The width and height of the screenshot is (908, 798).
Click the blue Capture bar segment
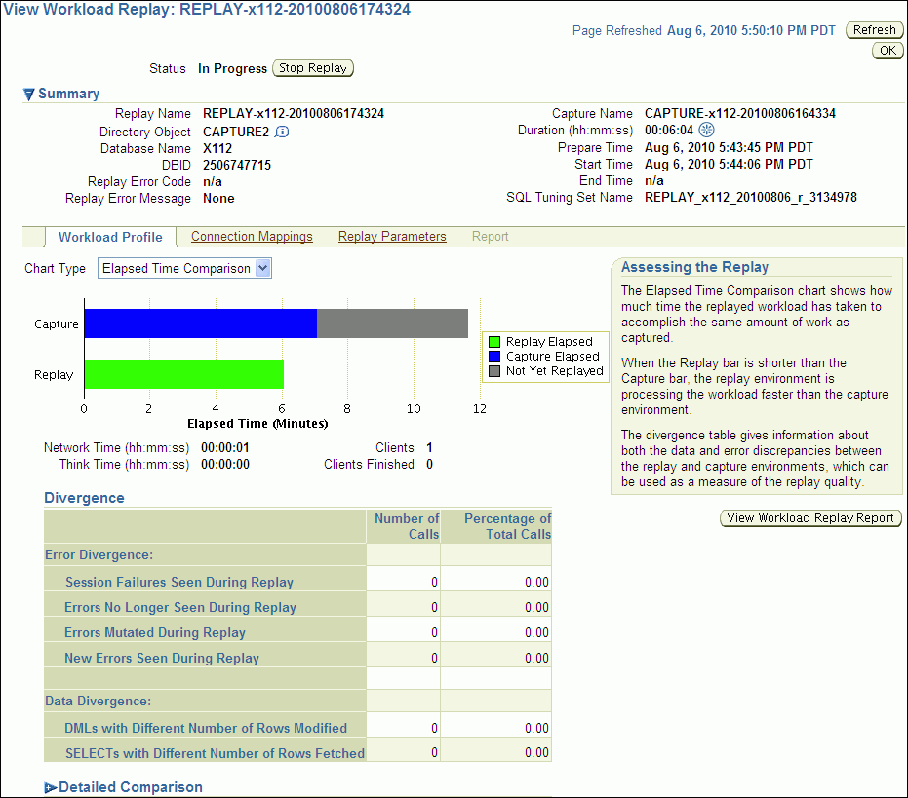pyautogui.click(x=200, y=323)
